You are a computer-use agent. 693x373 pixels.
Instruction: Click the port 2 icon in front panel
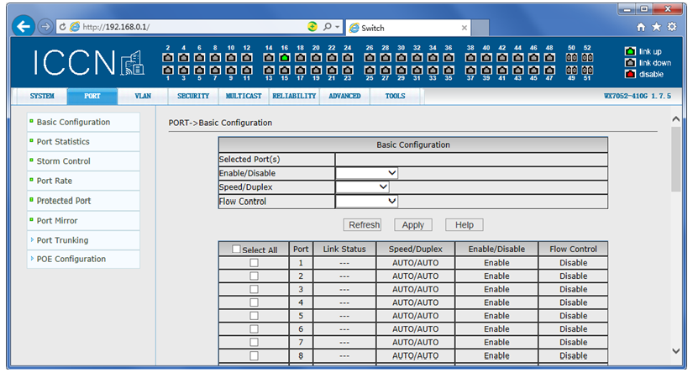click(167, 57)
